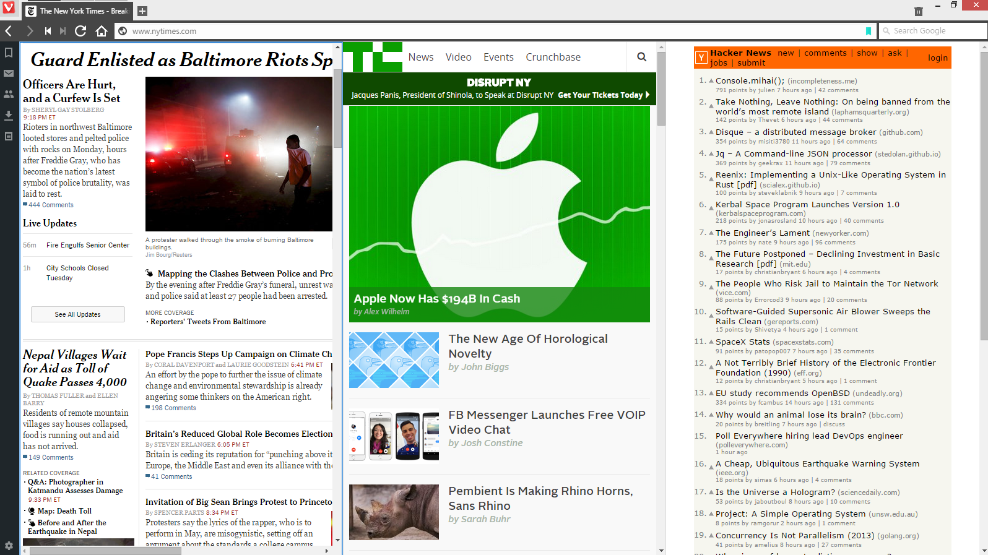Upvote the EU study OpenBSD story
The height and width of the screenshot is (555, 988).
[711, 394]
